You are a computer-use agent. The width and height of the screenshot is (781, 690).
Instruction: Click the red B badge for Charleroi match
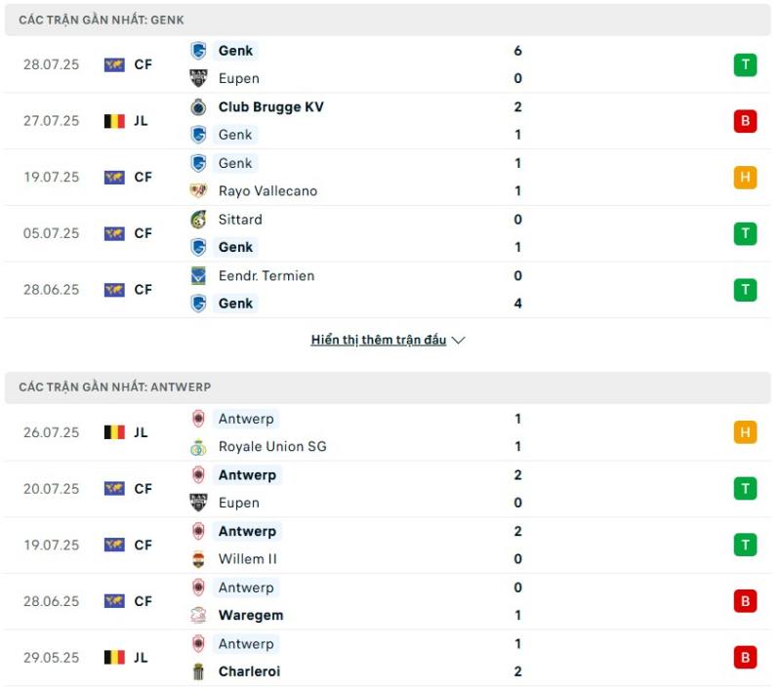(x=745, y=658)
